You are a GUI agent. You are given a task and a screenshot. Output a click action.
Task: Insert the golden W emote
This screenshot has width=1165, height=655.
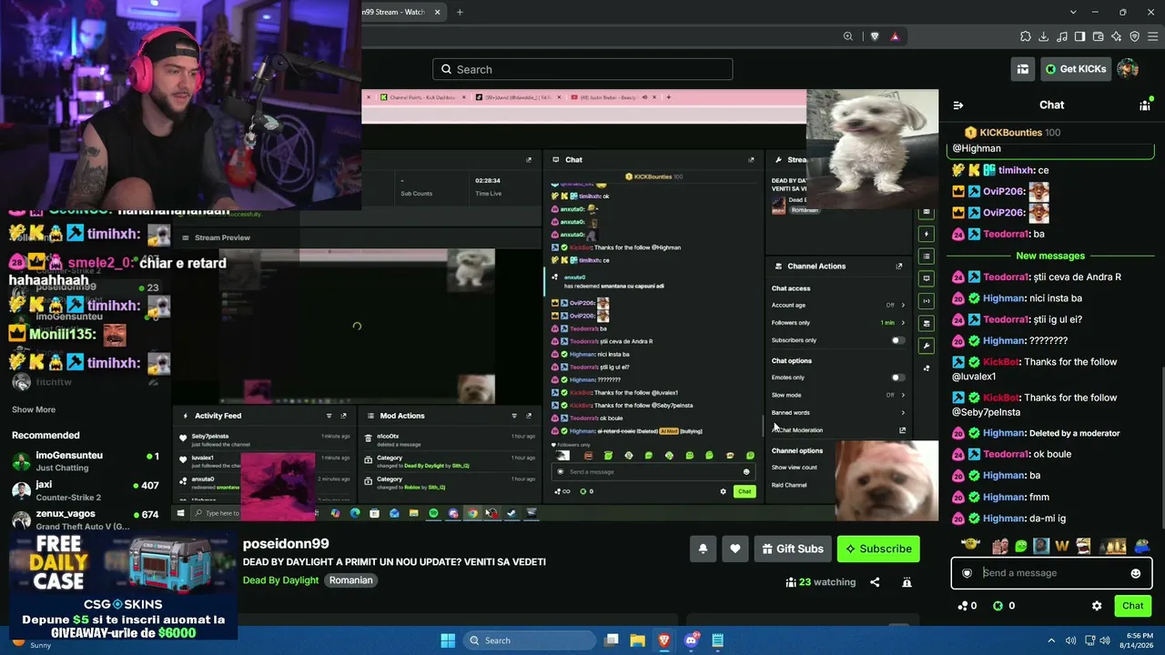(1061, 546)
